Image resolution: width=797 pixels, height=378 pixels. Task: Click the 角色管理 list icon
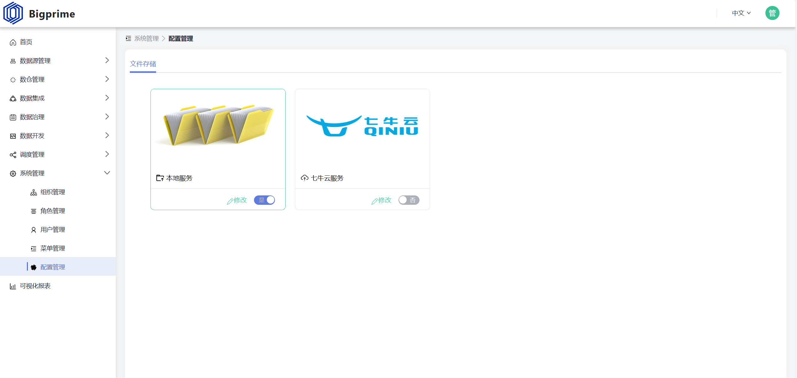tap(33, 211)
